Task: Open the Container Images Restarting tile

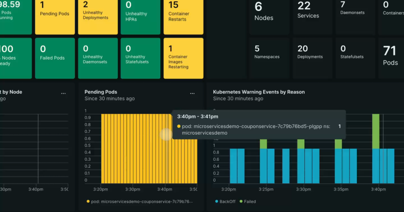Action: [183, 58]
